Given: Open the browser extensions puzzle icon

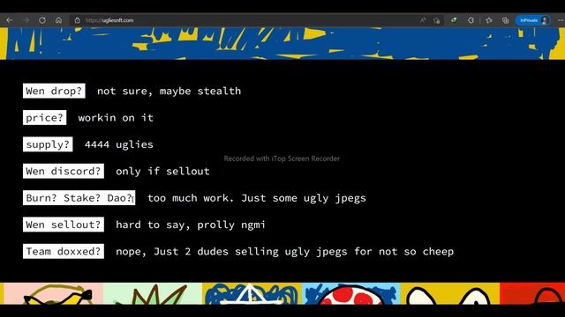Looking at the screenshot, I should [471, 20].
